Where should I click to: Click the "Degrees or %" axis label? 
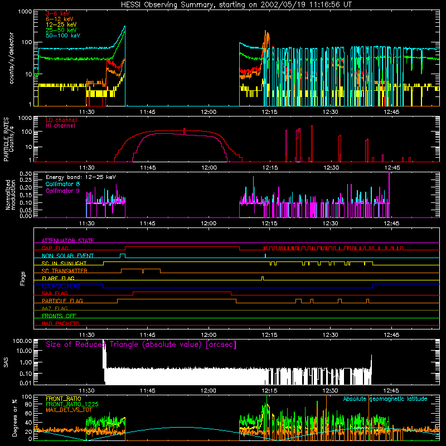coord(14,418)
